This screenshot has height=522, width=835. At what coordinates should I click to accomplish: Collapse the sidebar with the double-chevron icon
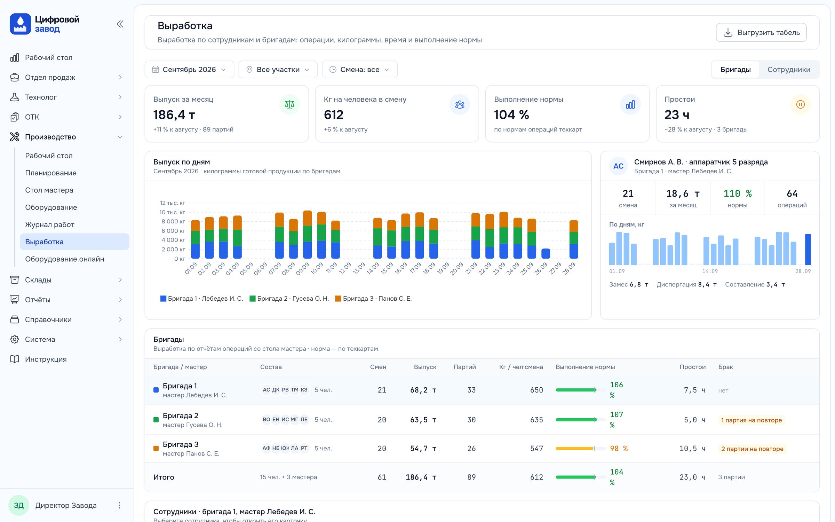click(x=120, y=24)
